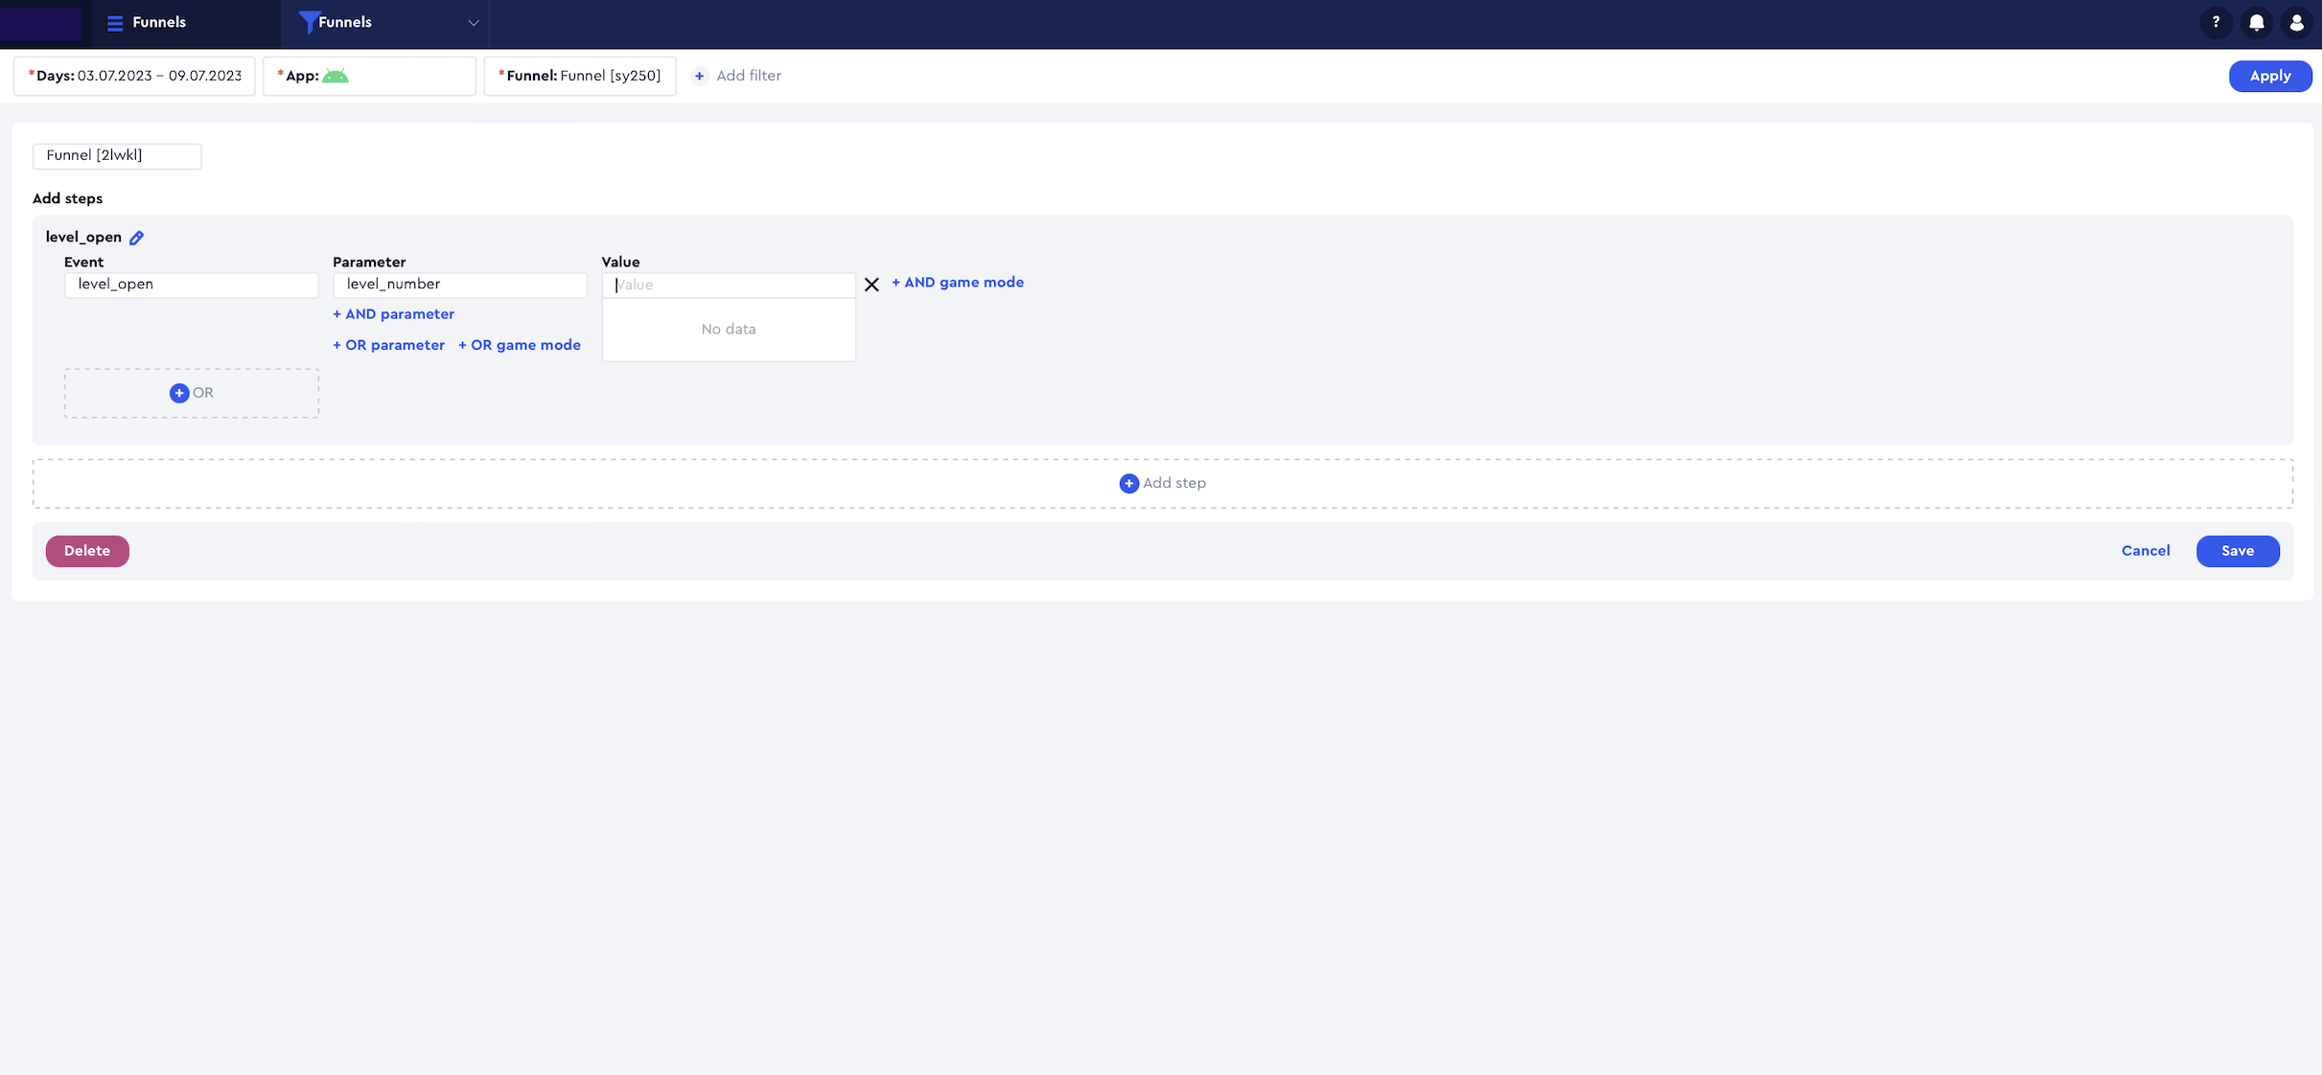The width and height of the screenshot is (2322, 1075).
Task: Open the Days date range filter
Action: pos(134,76)
